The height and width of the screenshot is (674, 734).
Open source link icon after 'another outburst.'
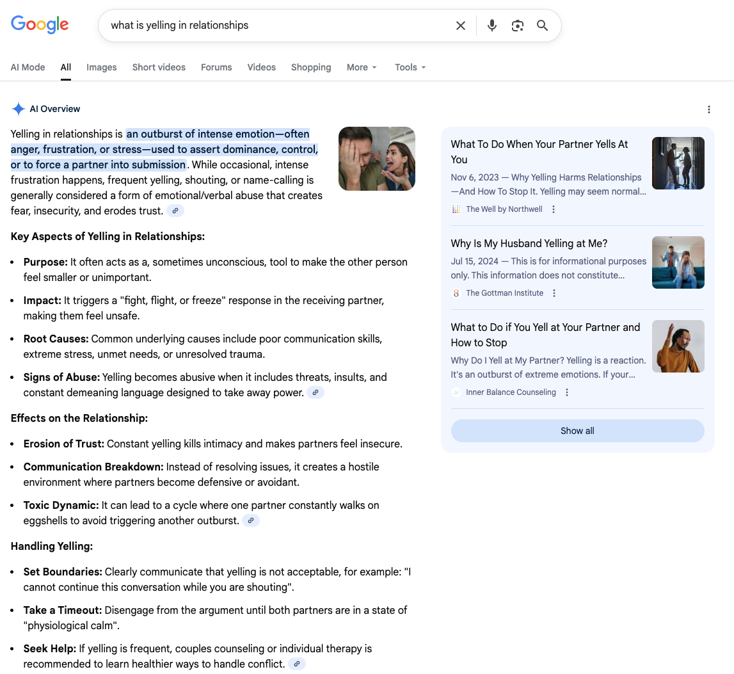[x=251, y=520]
